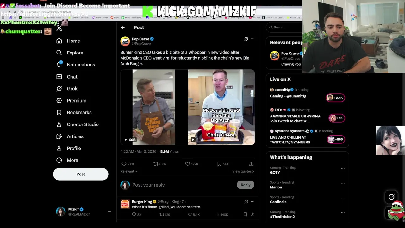Click reply icon with 82 count
This screenshot has width=405, height=228.
(x=134, y=214)
